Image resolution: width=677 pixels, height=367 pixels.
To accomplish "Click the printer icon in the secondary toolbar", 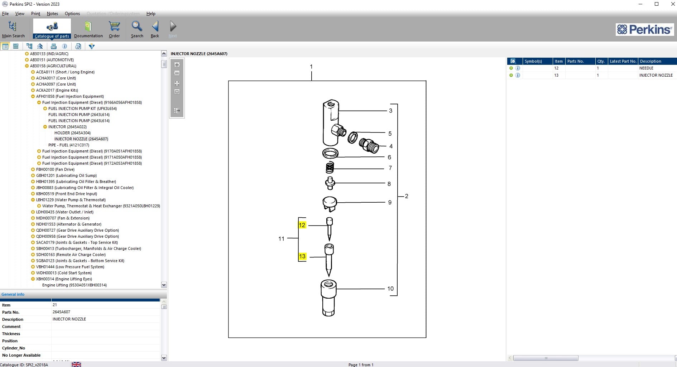I will pyautogui.click(x=54, y=46).
